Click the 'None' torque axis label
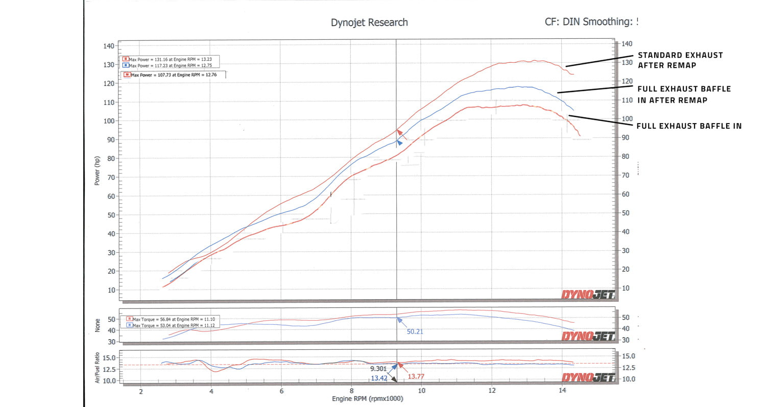 click(97, 326)
